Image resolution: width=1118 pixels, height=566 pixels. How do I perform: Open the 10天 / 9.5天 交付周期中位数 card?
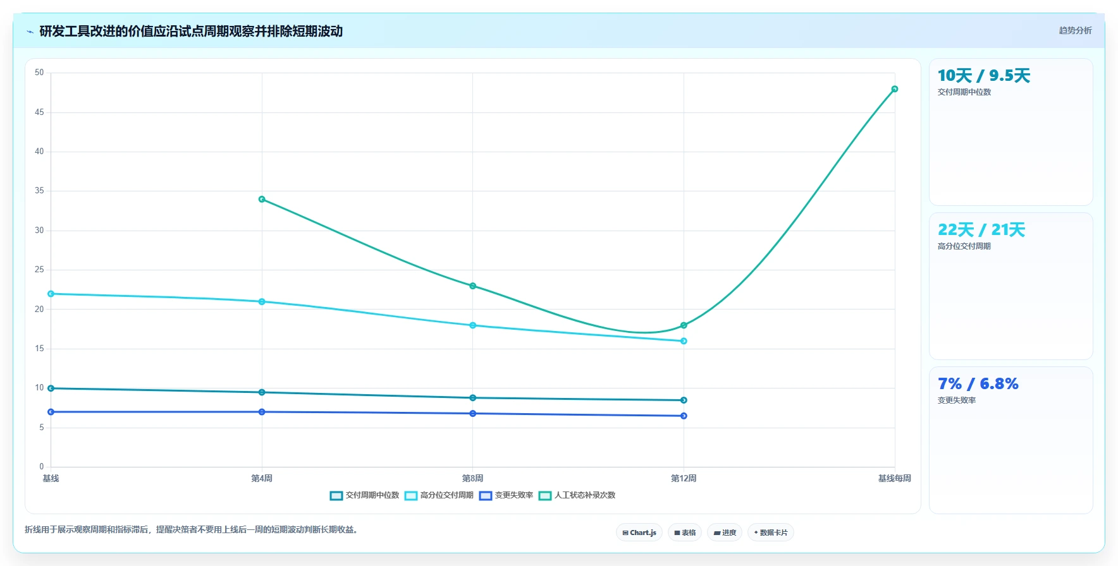[1010, 132]
